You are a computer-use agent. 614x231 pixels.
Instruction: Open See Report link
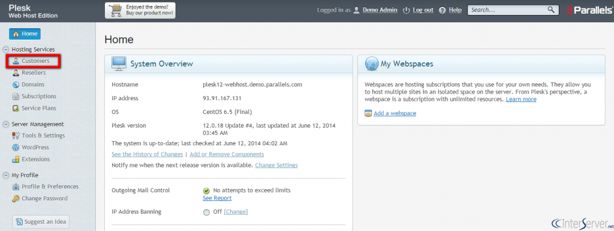pos(217,198)
